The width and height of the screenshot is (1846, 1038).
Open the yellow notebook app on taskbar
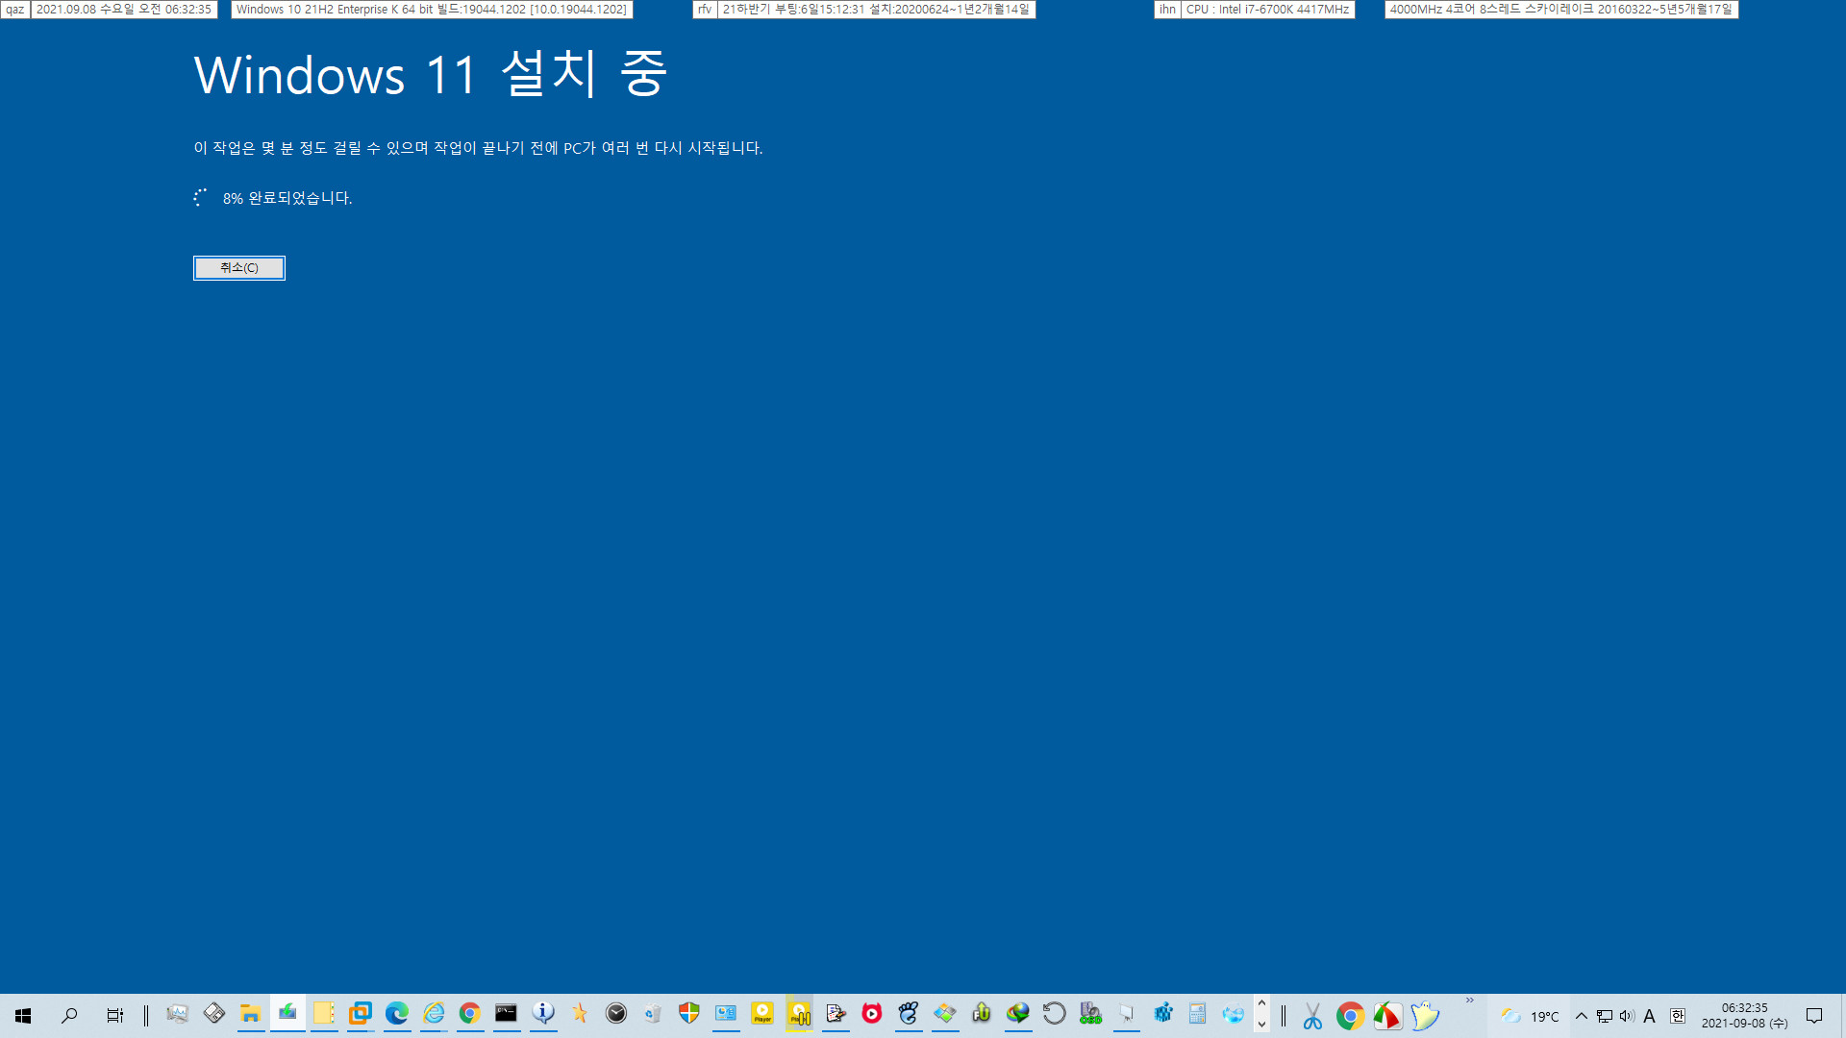coord(324,1014)
